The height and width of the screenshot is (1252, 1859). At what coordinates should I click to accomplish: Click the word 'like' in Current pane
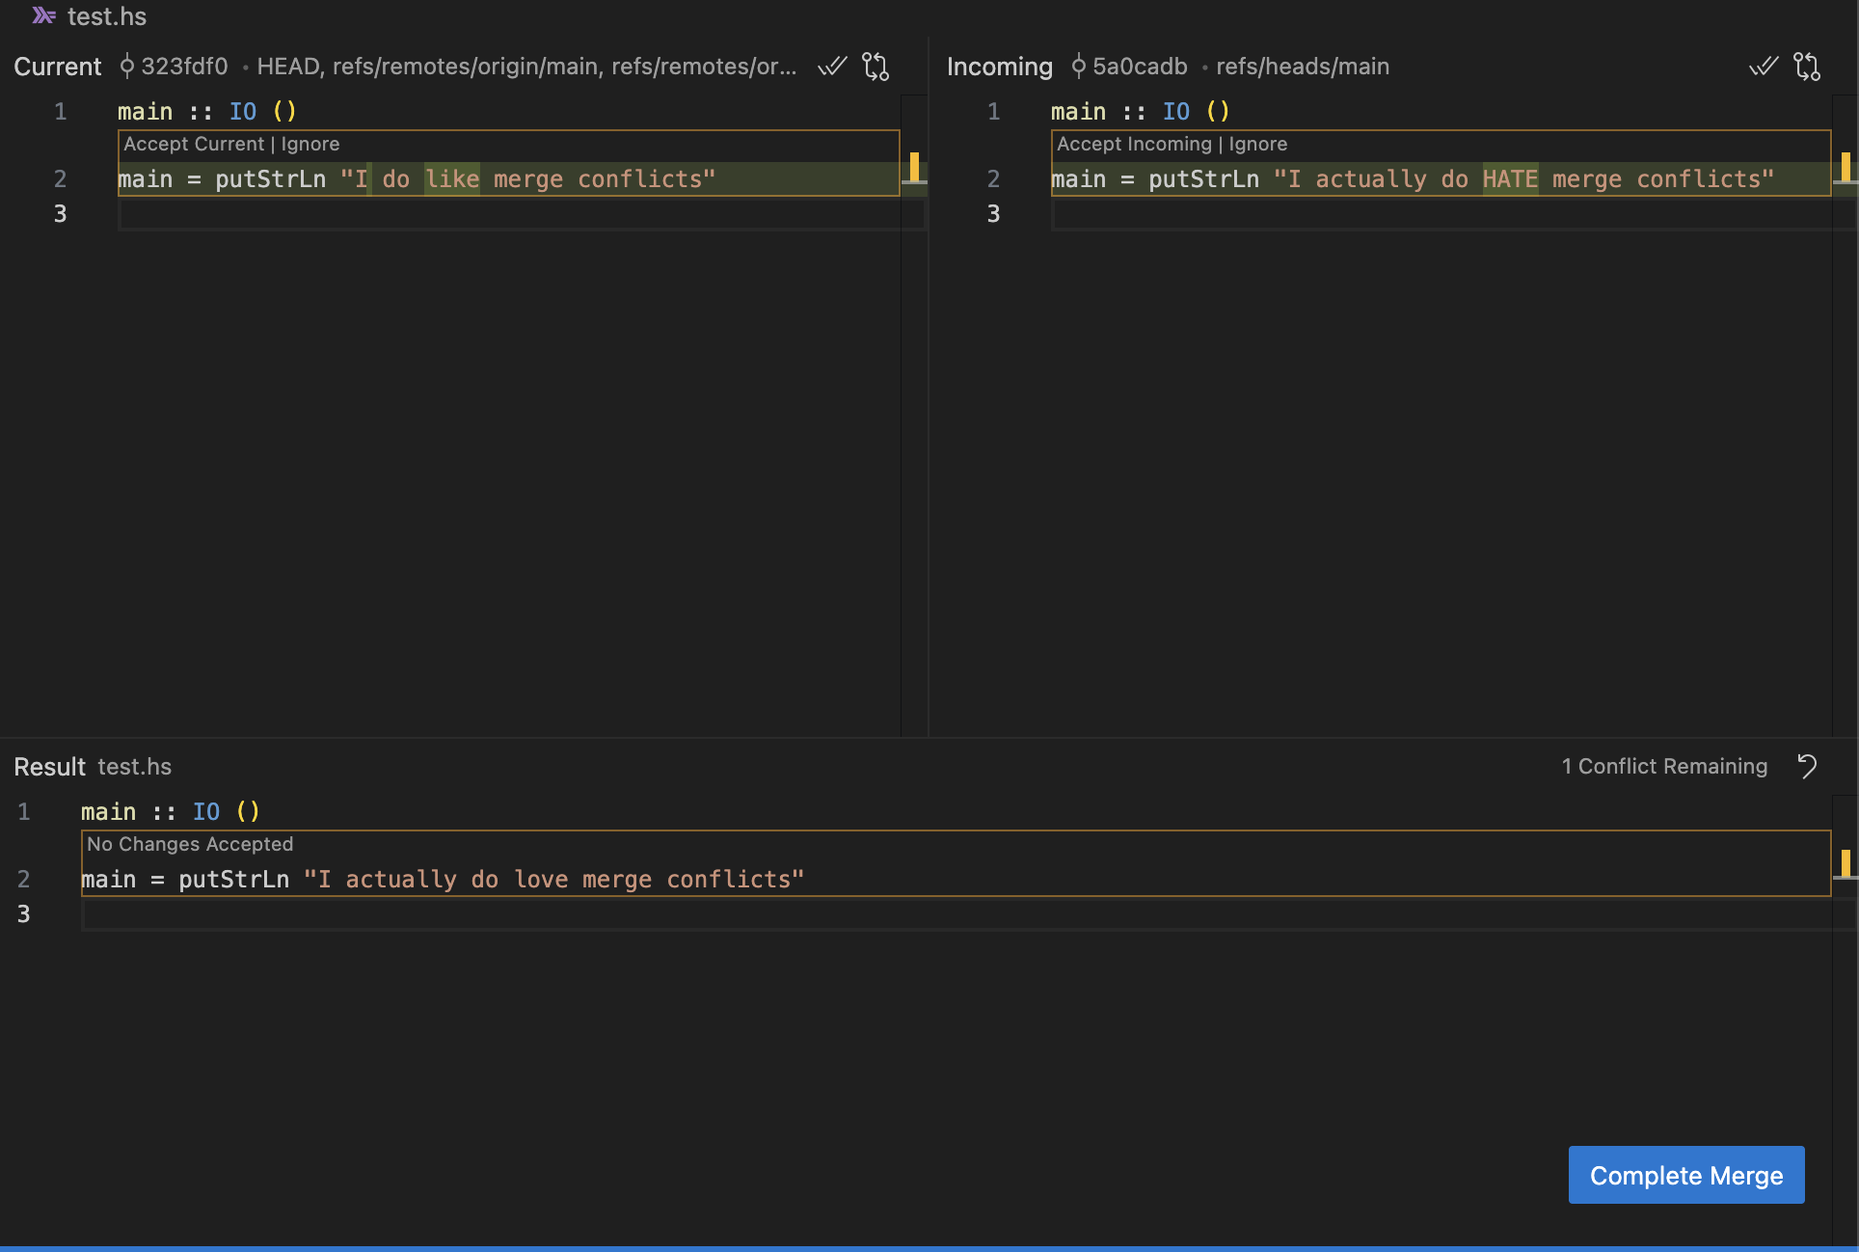(452, 179)
